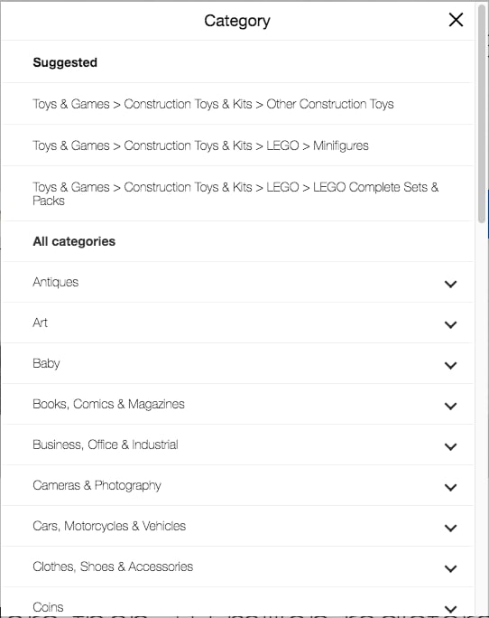Open the Antiques category row

(x=237, y=282)
